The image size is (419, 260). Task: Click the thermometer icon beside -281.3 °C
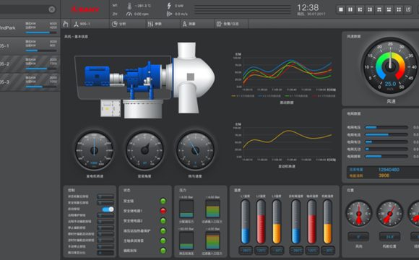[129, 6]
